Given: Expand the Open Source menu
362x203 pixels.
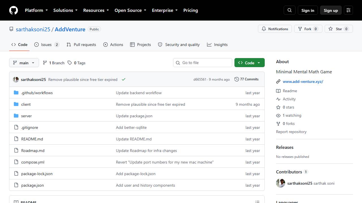Looking at the screenshot, I should (x=130, y=10).
